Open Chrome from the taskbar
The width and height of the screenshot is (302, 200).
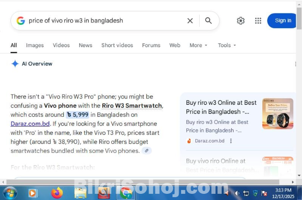[x=126, y=193]
